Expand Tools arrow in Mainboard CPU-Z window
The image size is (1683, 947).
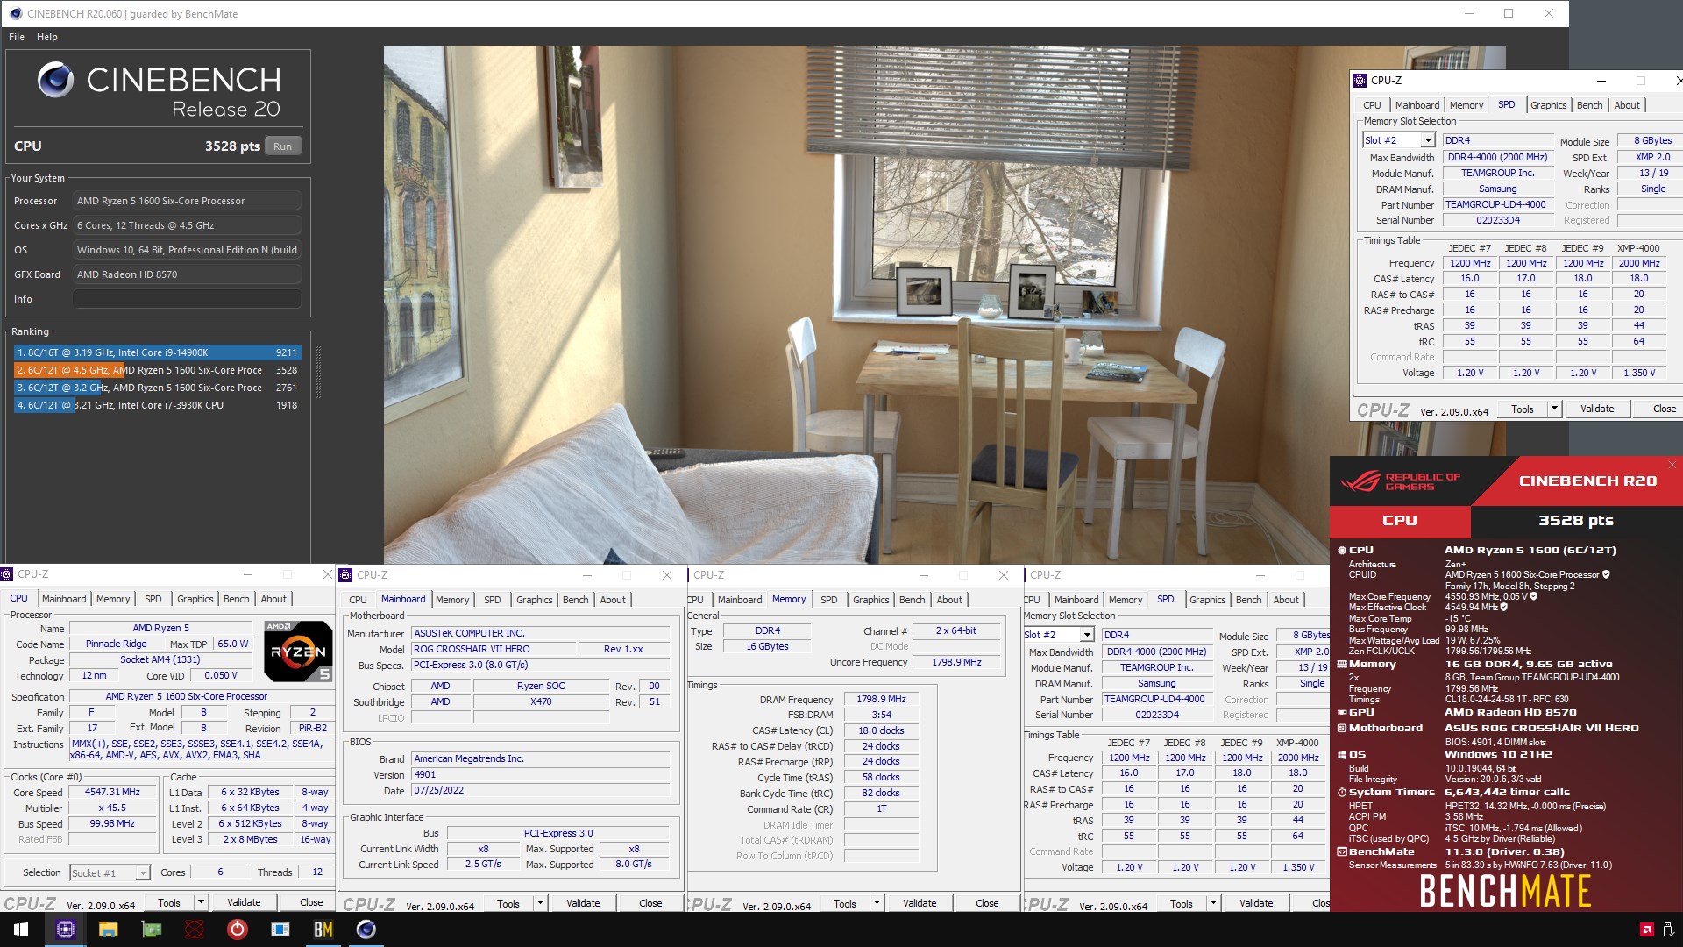coord(540,903)
